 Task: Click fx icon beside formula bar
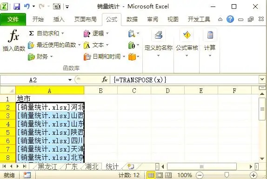point(105,80)
